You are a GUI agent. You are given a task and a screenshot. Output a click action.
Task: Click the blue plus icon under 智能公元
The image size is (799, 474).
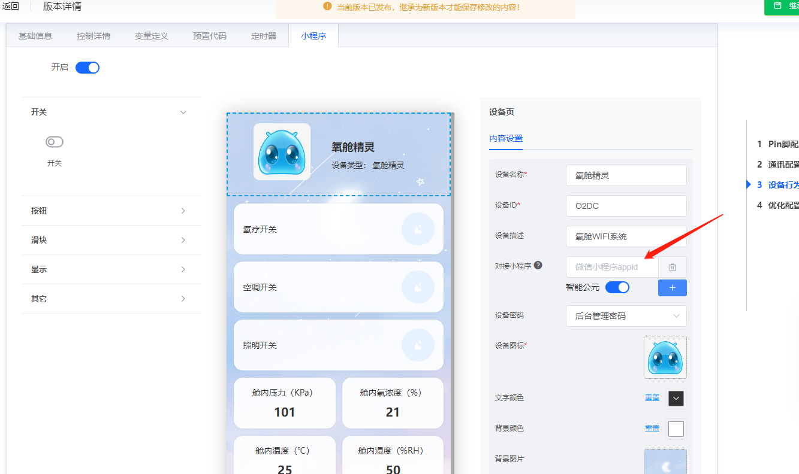click(x=672, y=288)
